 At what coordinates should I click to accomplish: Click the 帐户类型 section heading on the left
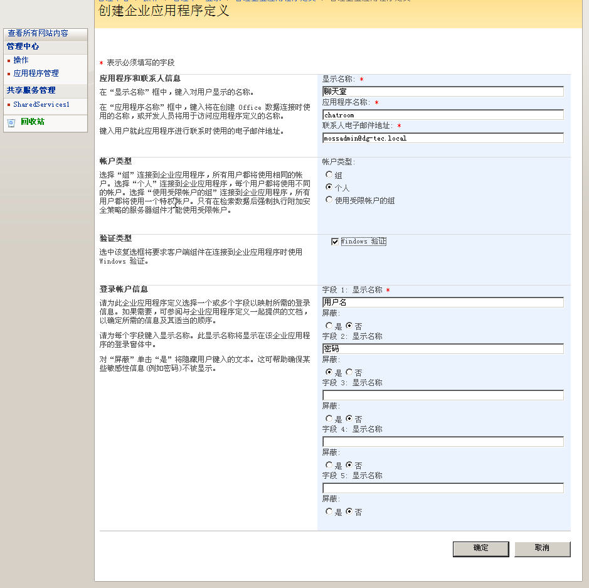click(115, 161)
